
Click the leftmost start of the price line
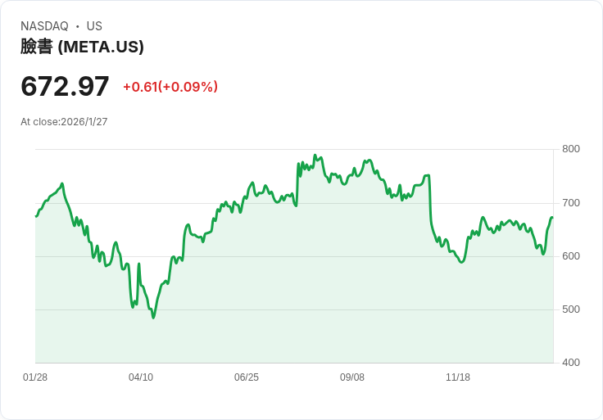[x=36, y=216]
